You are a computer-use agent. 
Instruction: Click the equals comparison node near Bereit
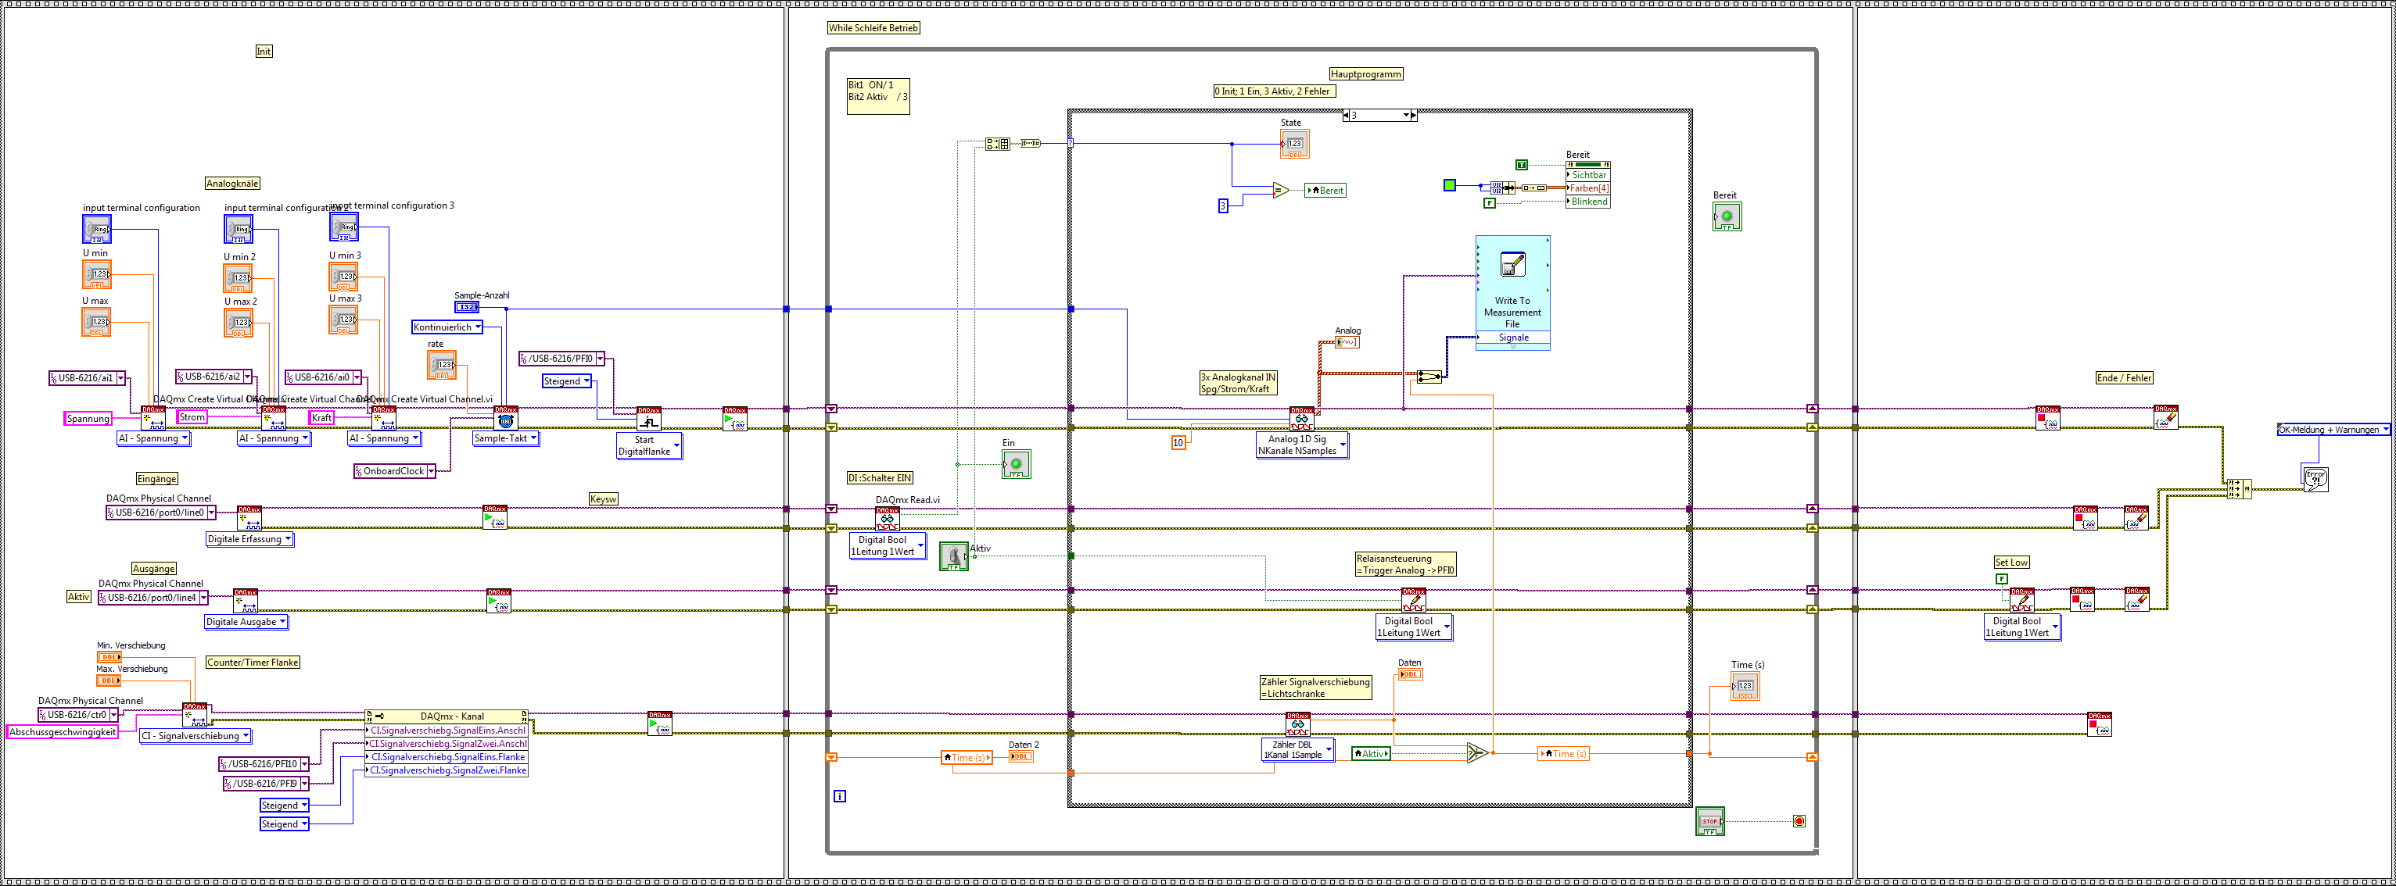[1280, 190]
